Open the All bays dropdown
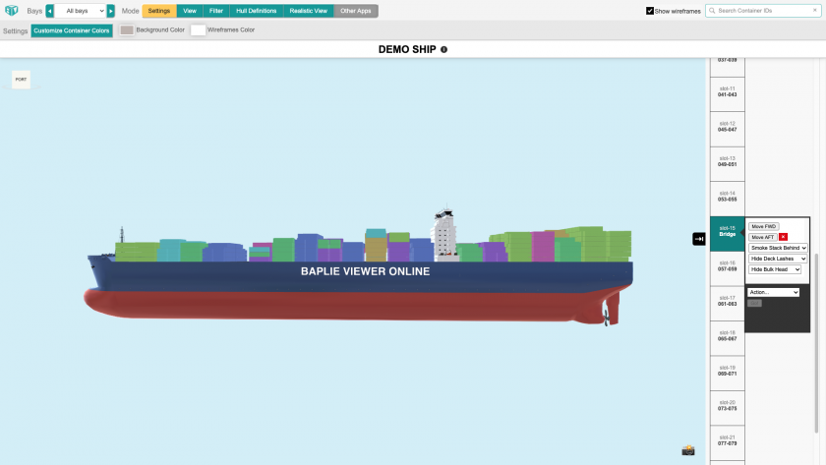Viewport: 826px width, 465px height. 81,11
